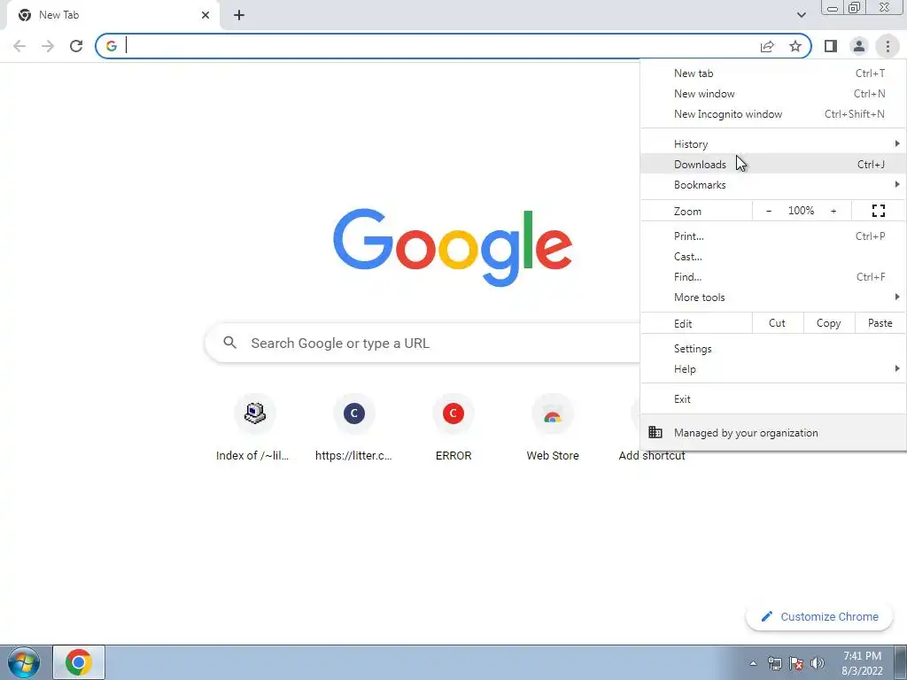Click the Customize Chrome button
This screenshot has width=907, height=680.
click(819, 616)
